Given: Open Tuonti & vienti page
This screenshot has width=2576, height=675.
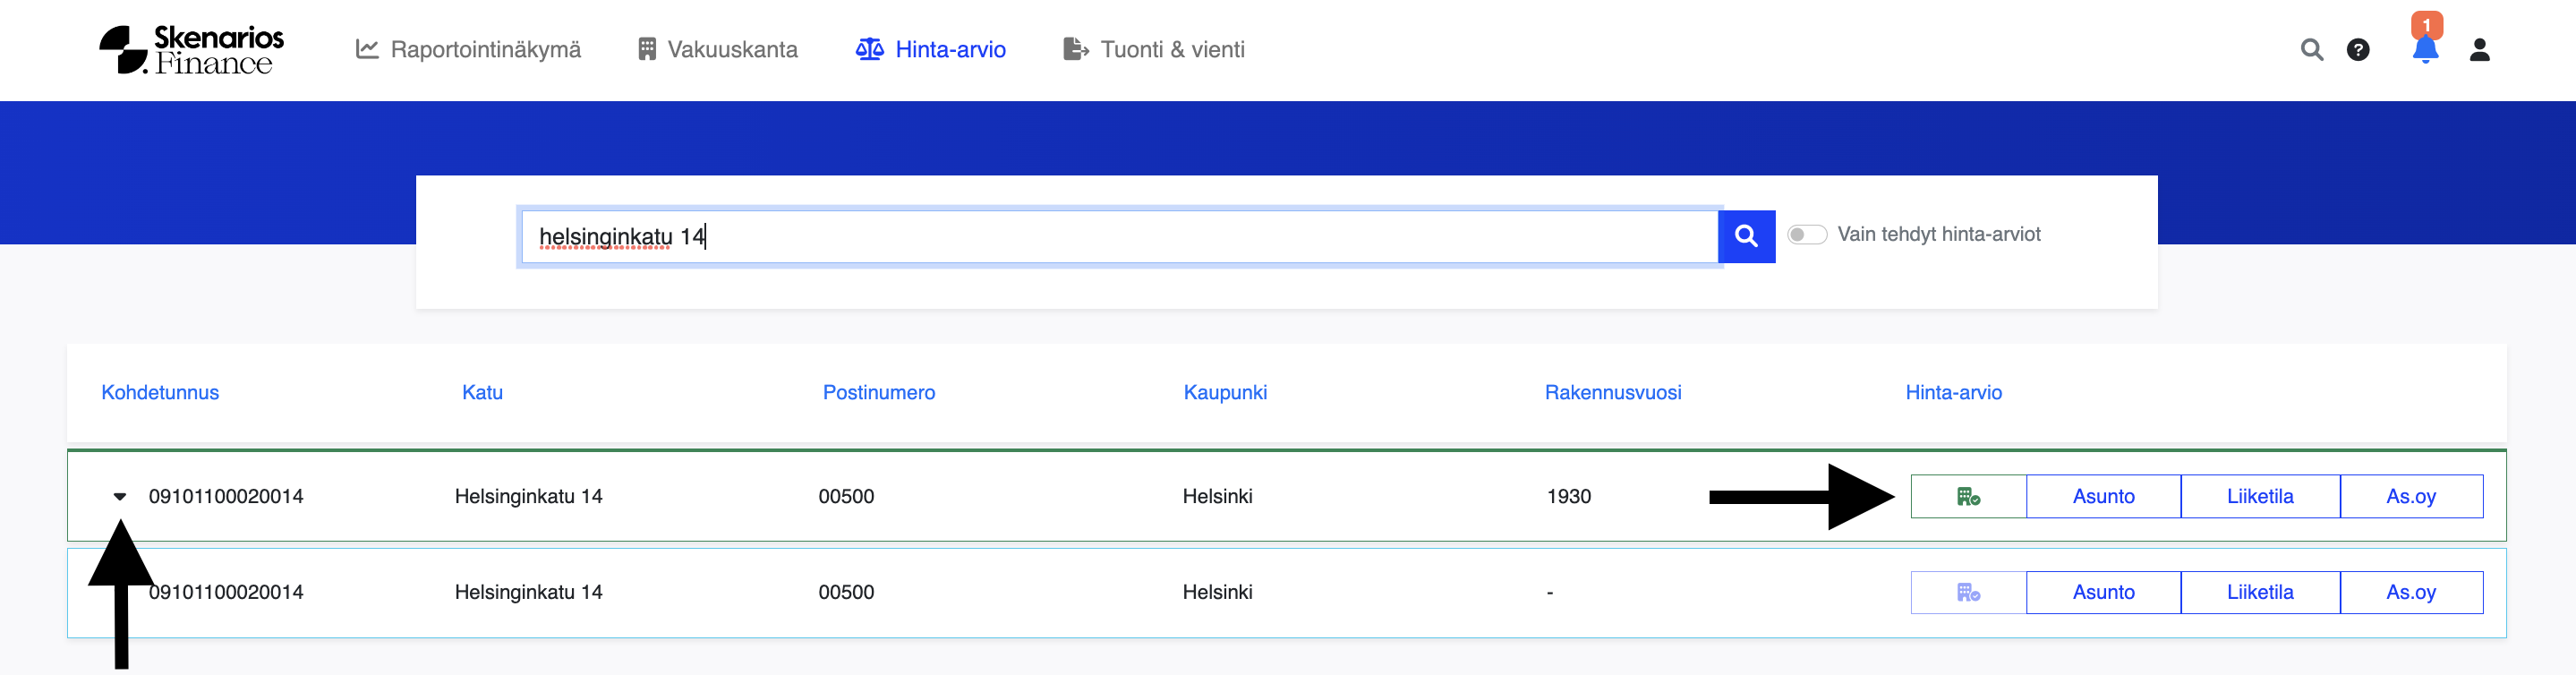Looking at the screenshot, I should 1153,50.
